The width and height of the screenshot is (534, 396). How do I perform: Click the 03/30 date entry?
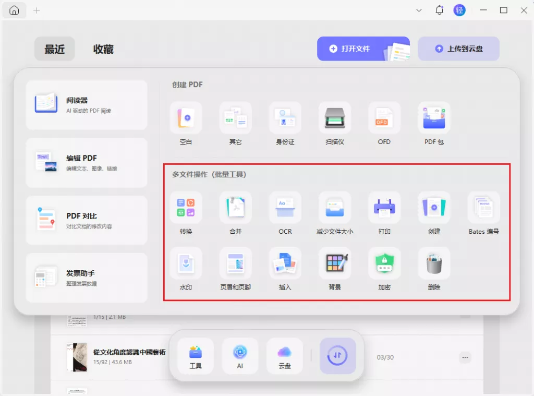pyautogui.click(x=385, y=357)
